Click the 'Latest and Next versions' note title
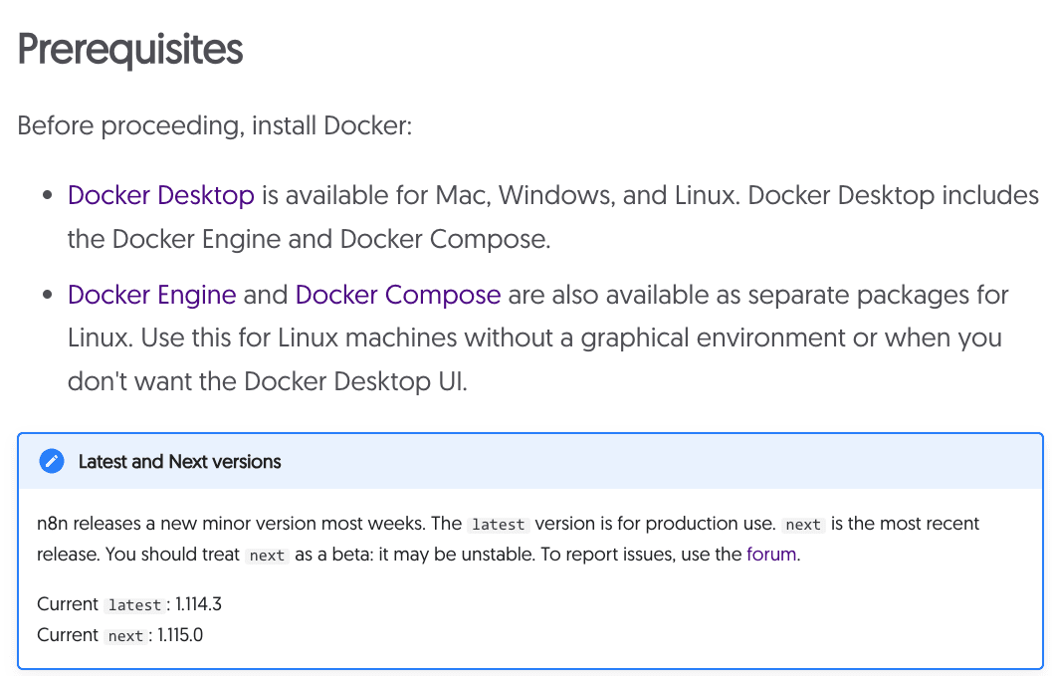 click(179, 462)
